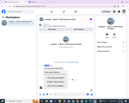Open Windows Start menu
Image resolution: width=129 pixels, height=103 pixels.
[2, 101]
